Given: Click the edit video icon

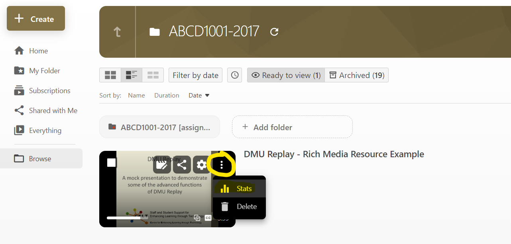Looking at the screenshot, I should (162, 164).
